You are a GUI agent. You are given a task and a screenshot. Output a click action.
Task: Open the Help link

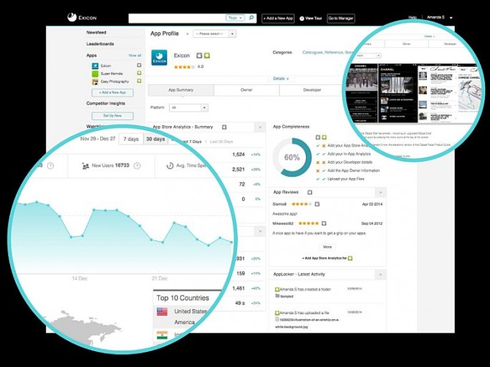coord(413,17)
